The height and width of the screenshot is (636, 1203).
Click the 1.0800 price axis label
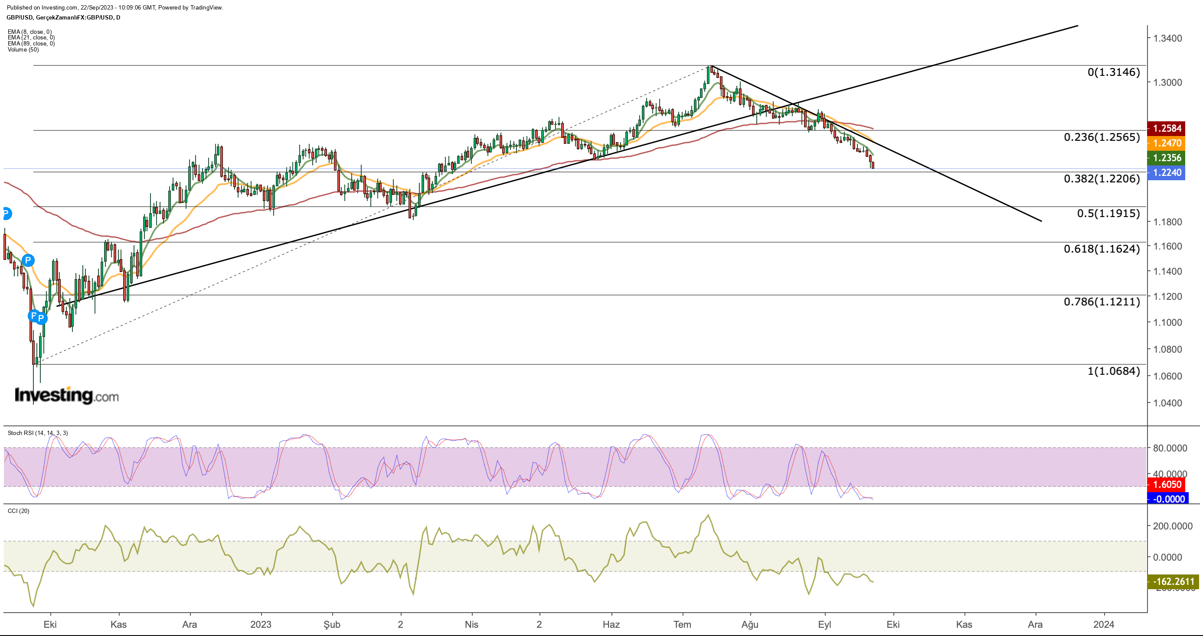point(1167,350)
